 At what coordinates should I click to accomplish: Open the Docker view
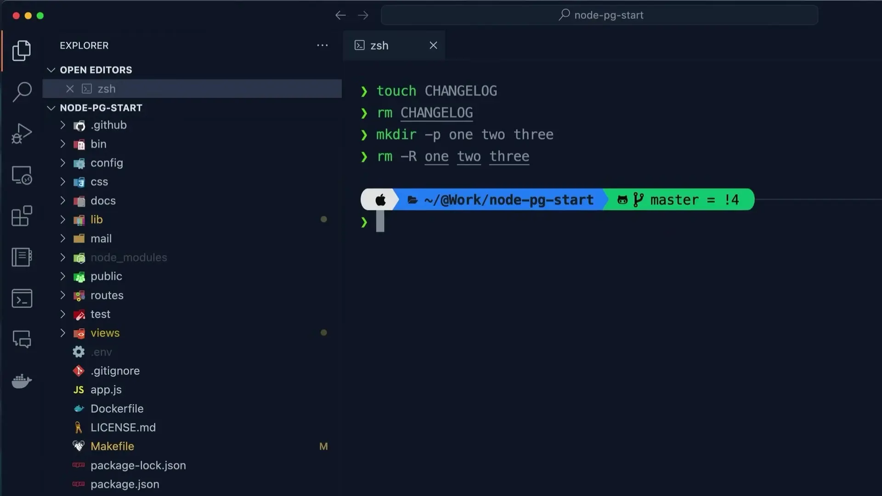(22, 381)
